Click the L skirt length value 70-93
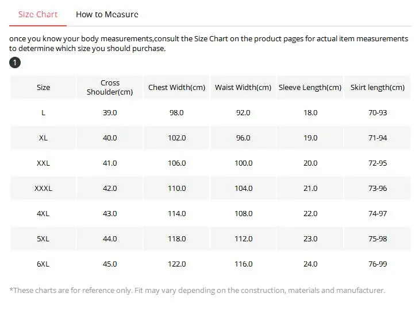Viewport: 419px width, 313px height. (377, 112)
